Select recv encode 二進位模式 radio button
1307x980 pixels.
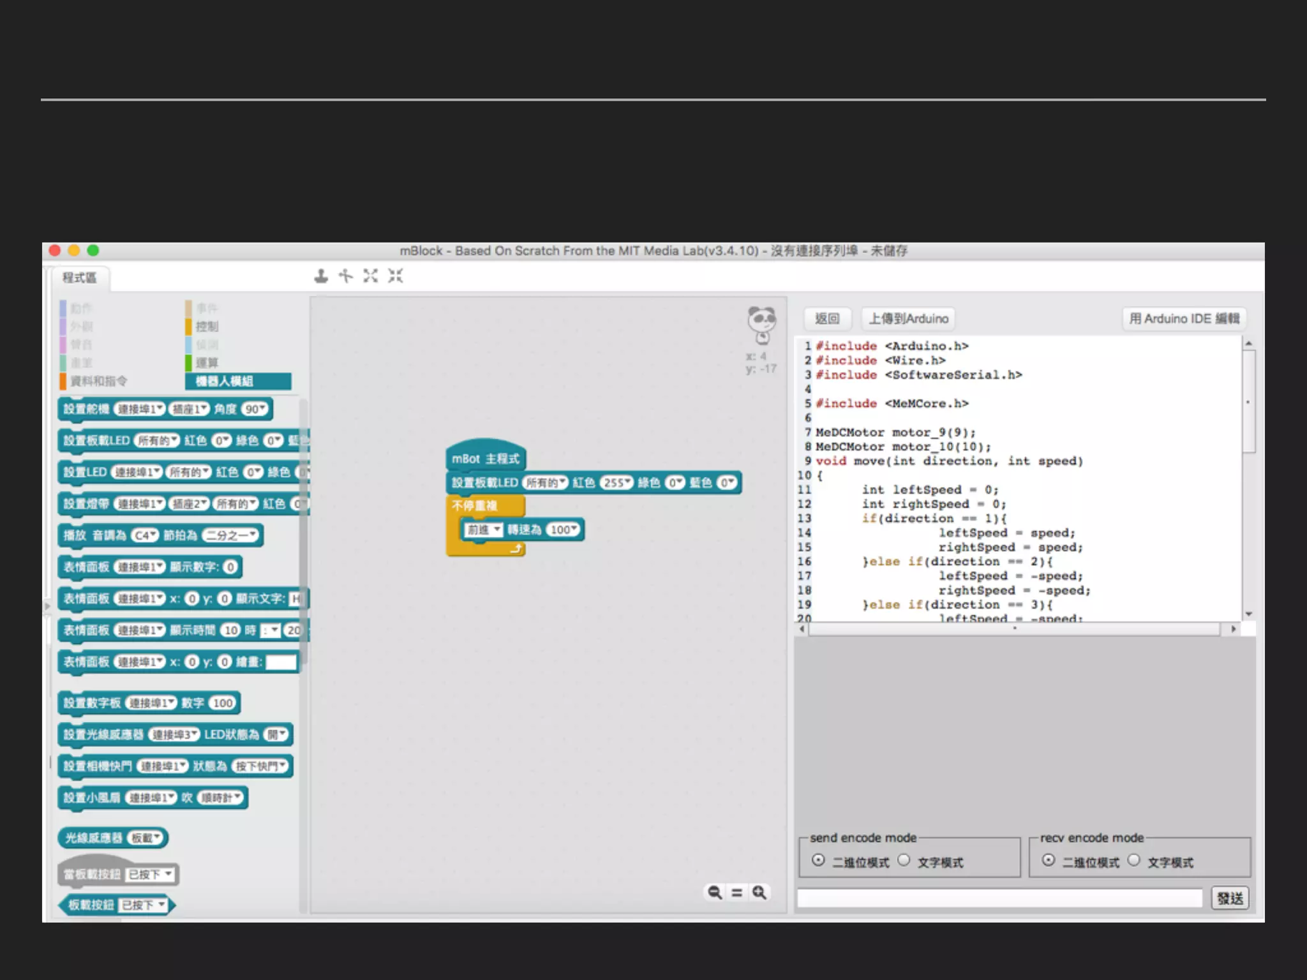tap(1049, 860)
